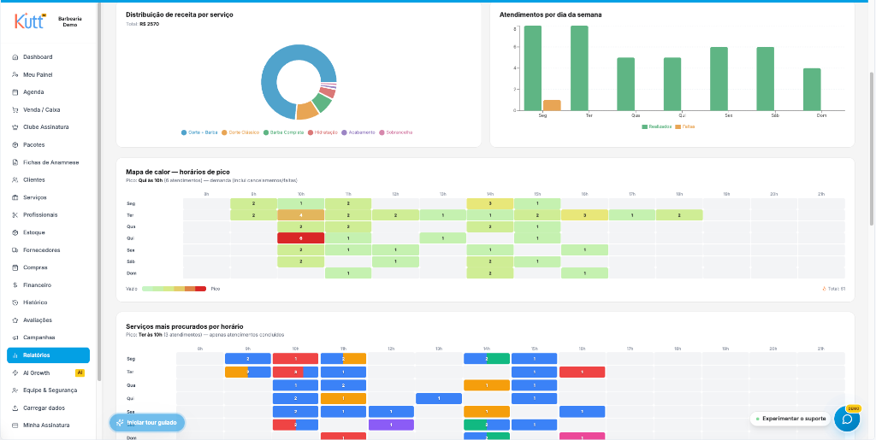Start the guided tour (Iniciar tour guiado)
The width and height of the screenshot is (876, 440).
coord(147,423)
